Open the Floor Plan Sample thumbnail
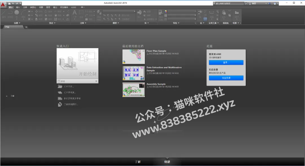Viewport: 305px width, 166px height. point(134,57)
